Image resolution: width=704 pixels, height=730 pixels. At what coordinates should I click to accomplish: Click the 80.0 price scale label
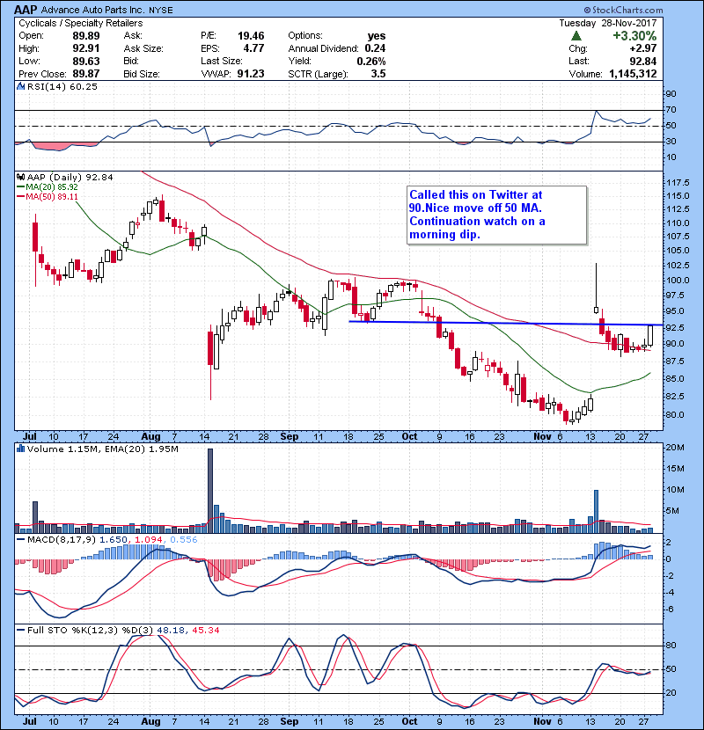coord(675,415)
